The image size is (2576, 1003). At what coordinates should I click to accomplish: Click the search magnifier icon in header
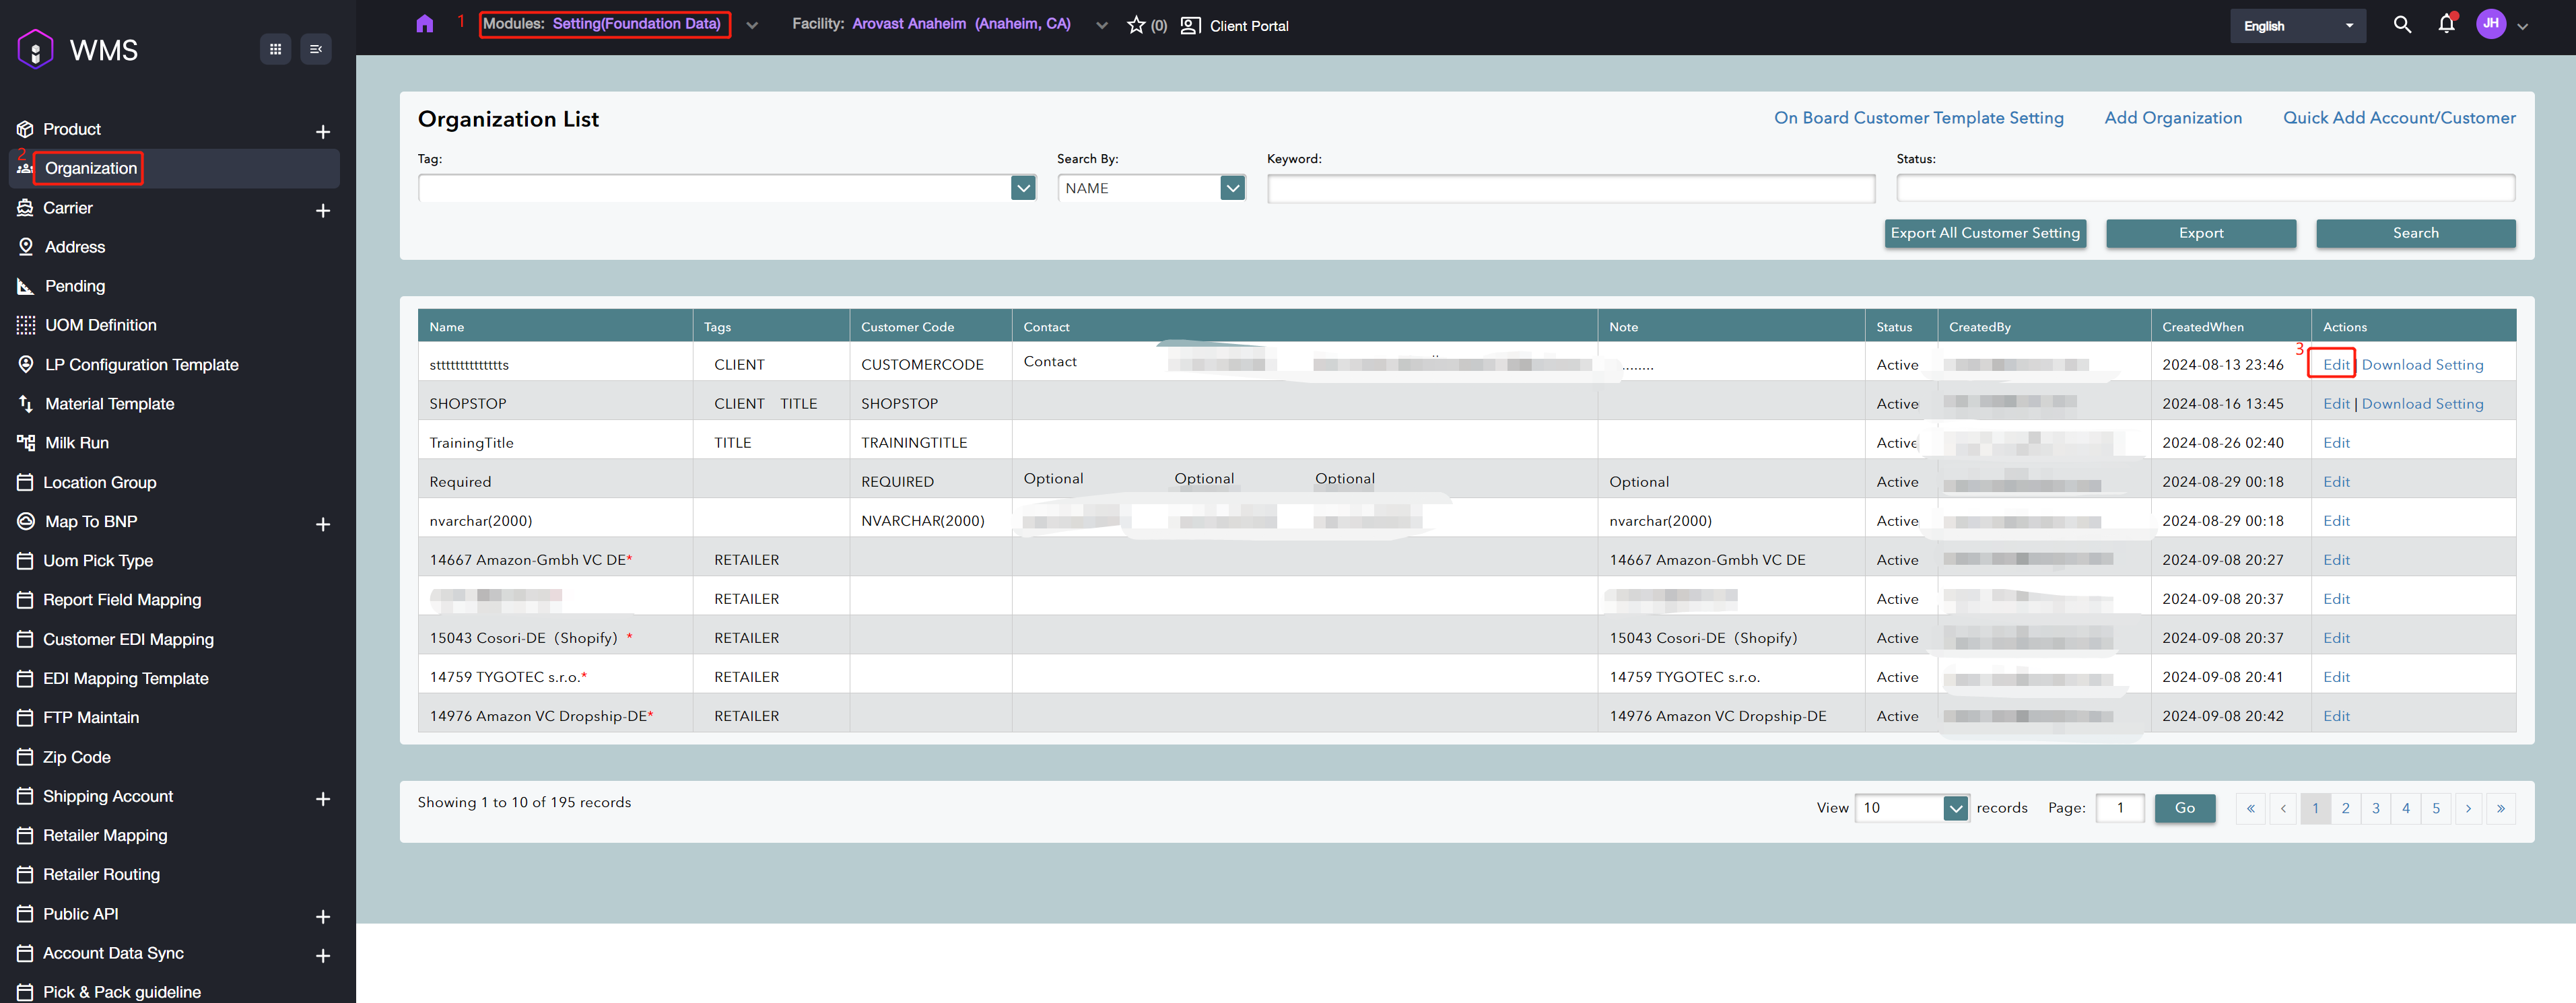(2402, 25)
